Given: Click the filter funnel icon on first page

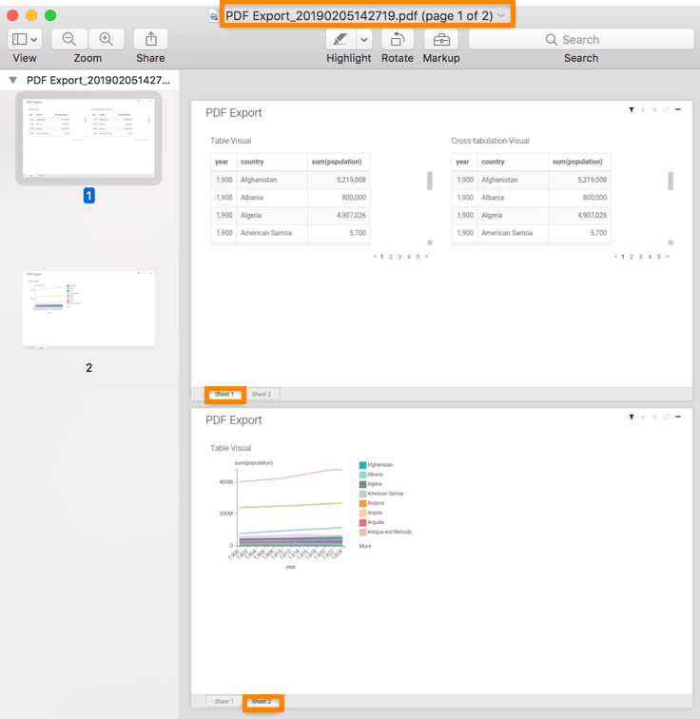Looking at the screenshot, I should point(632,110).
